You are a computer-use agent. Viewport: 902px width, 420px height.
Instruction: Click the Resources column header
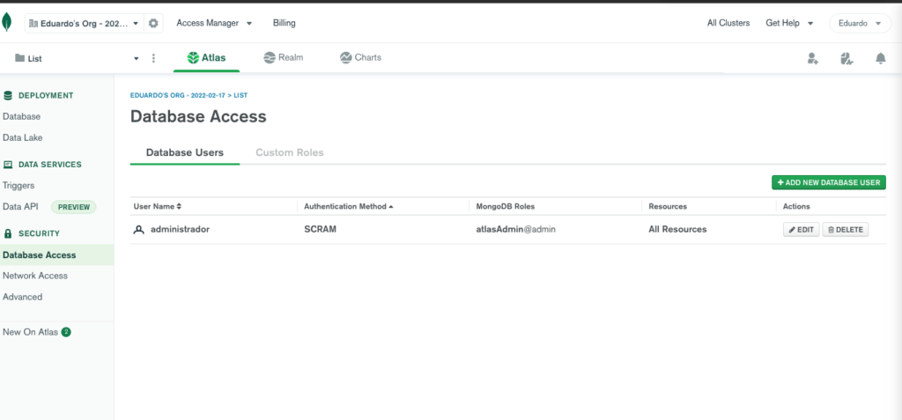[x=668, y=206]
